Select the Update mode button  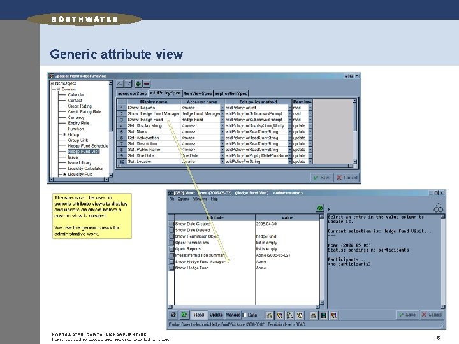pos(216,315)
